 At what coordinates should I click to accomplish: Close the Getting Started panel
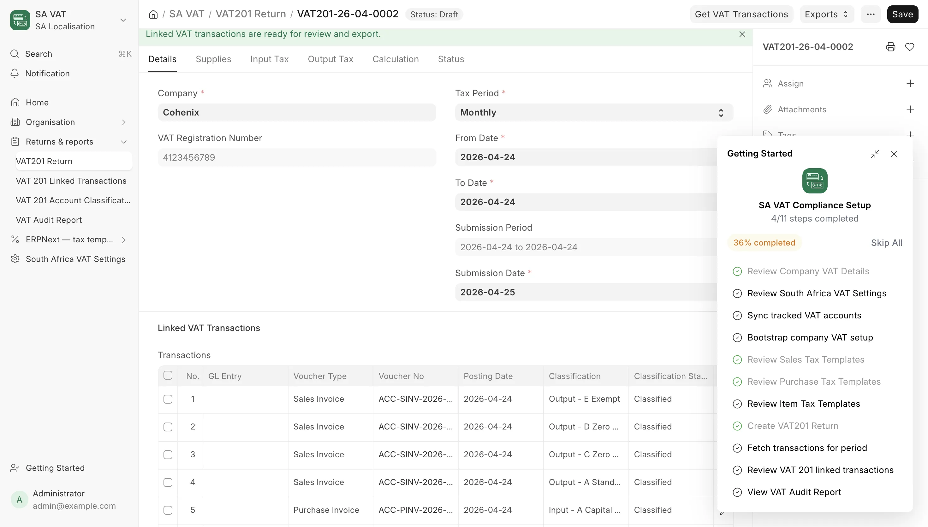tap(894, 154)
